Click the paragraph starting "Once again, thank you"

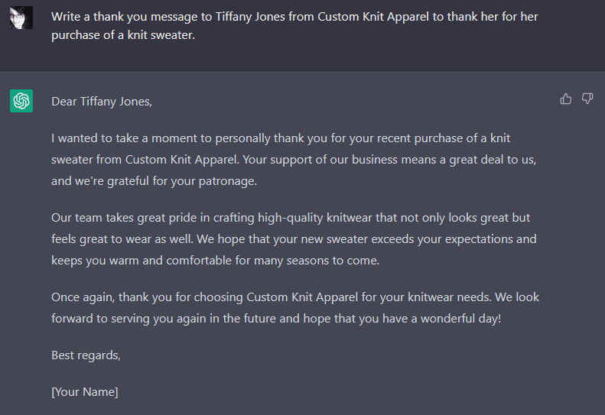294,307
